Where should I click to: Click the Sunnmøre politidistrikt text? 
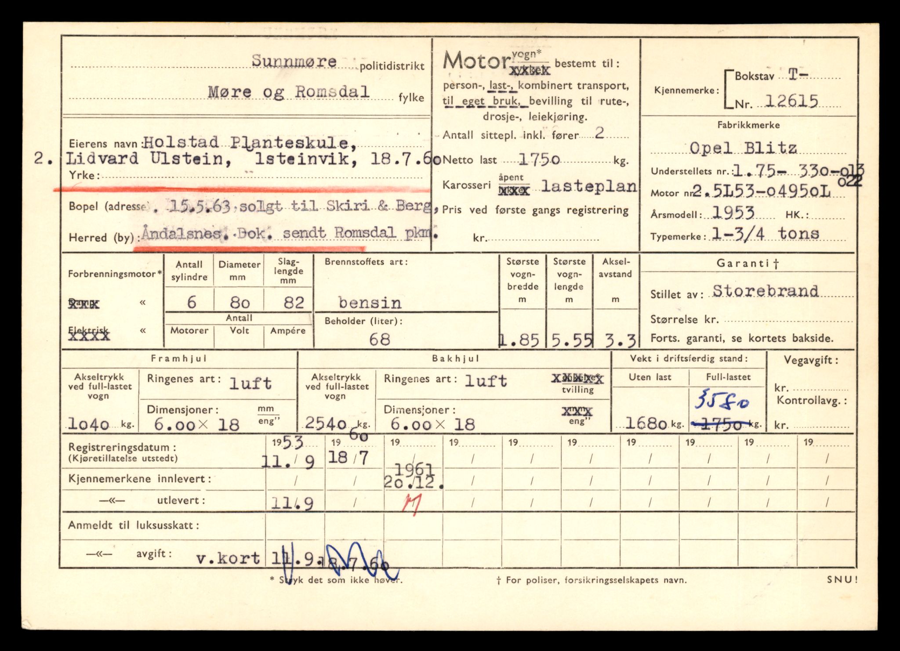(294, 62)
